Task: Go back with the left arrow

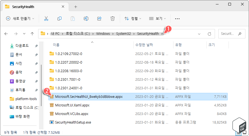Action: [x=6, y=34]
